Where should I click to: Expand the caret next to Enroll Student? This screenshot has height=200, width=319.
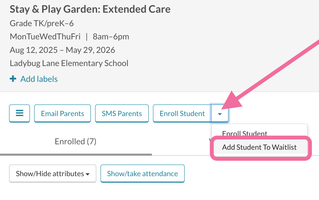pos(220,113)
